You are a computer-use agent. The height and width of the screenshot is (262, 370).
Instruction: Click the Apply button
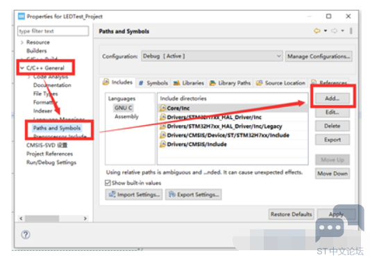[x=336, y=214]
